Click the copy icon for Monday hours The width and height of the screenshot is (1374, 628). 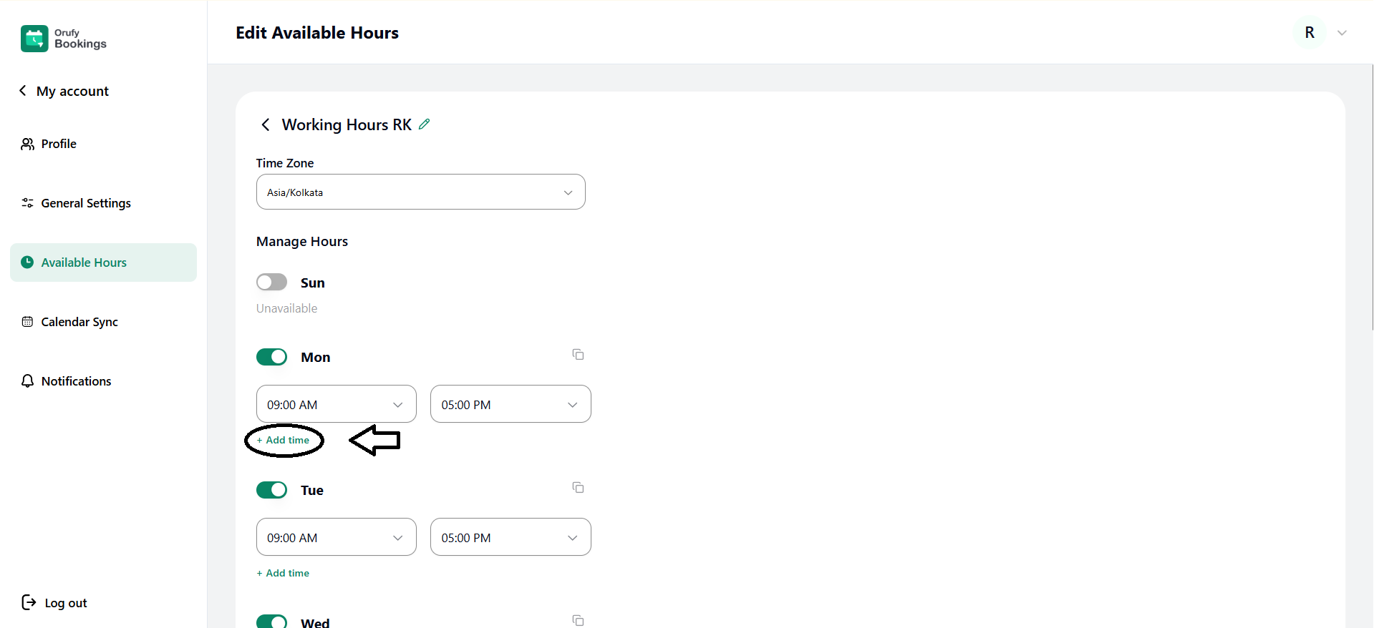[578, 355]
